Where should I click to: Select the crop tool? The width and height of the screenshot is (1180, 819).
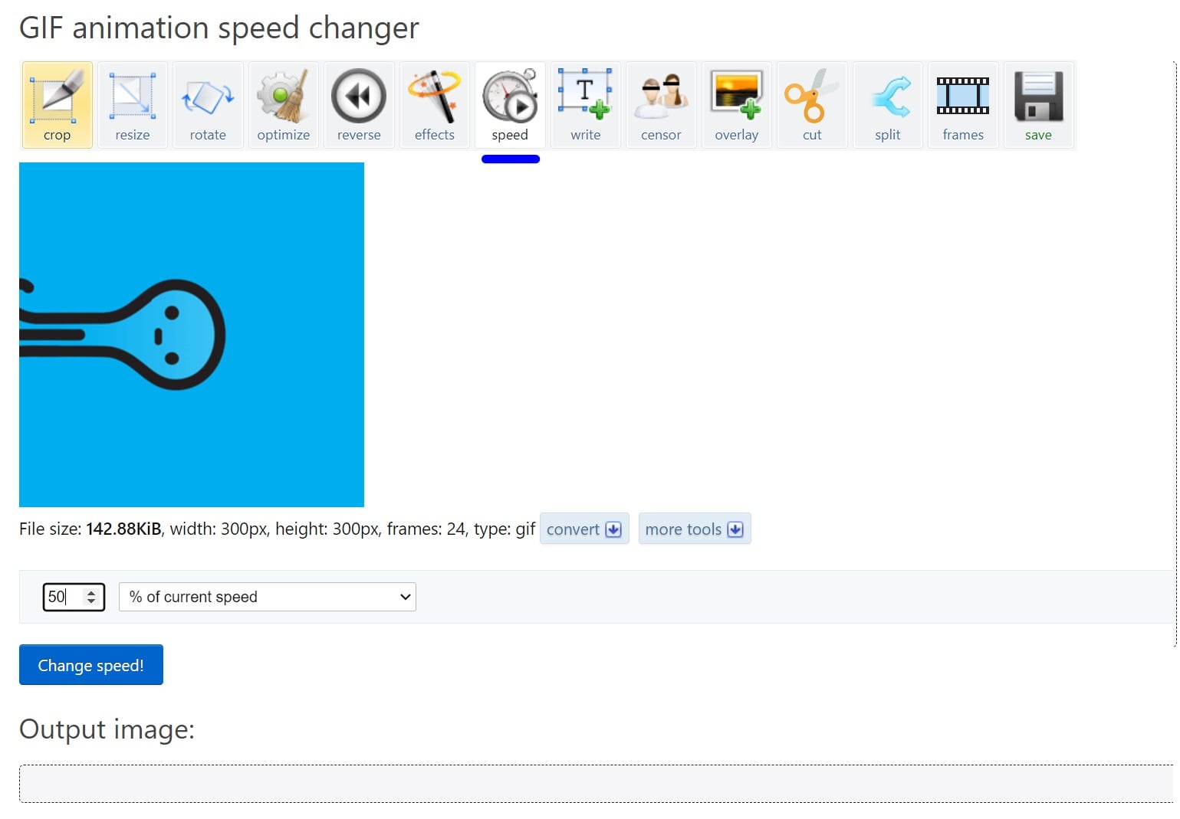pos(57,105)
